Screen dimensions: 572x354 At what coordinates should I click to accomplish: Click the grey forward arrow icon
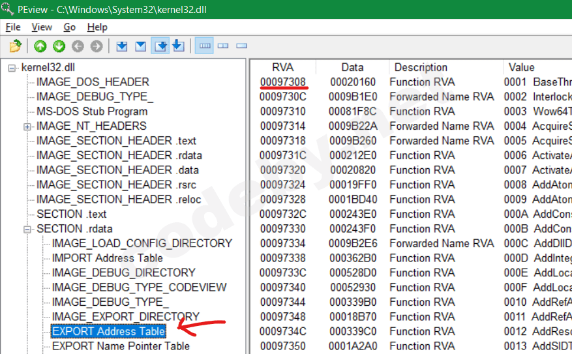(x=97, y=46)
